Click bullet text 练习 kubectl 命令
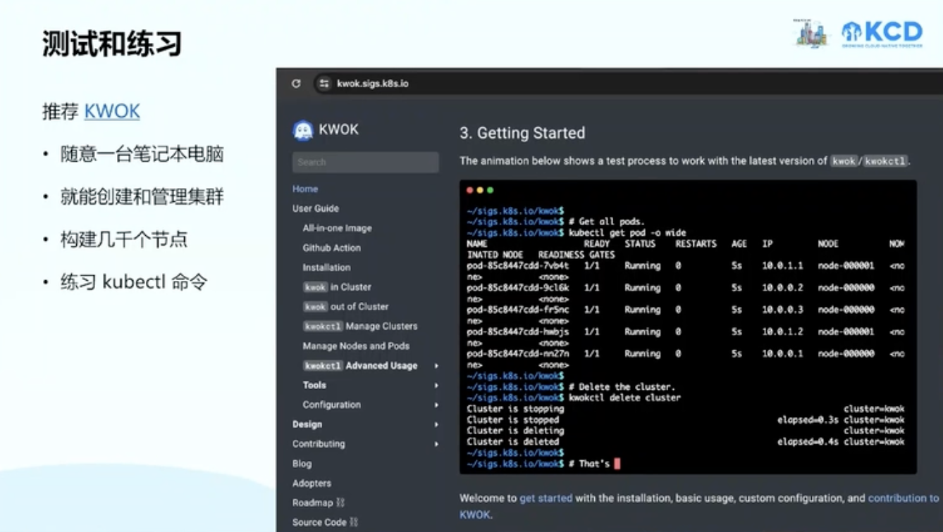This screenshot has height=532, width=943. point(134,282)
